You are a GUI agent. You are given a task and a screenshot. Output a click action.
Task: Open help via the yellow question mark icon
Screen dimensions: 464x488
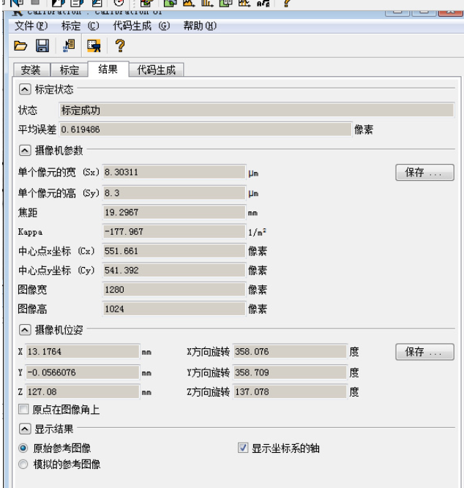pyautogui.click(x=120, y=46)
